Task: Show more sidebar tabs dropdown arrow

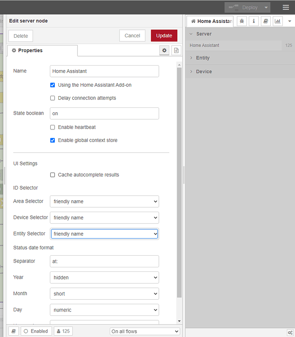Action: 290,21
